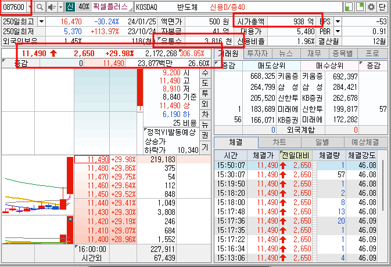
Task: Click the candlestick price mini chart
Action: click(x=38, y=185)
